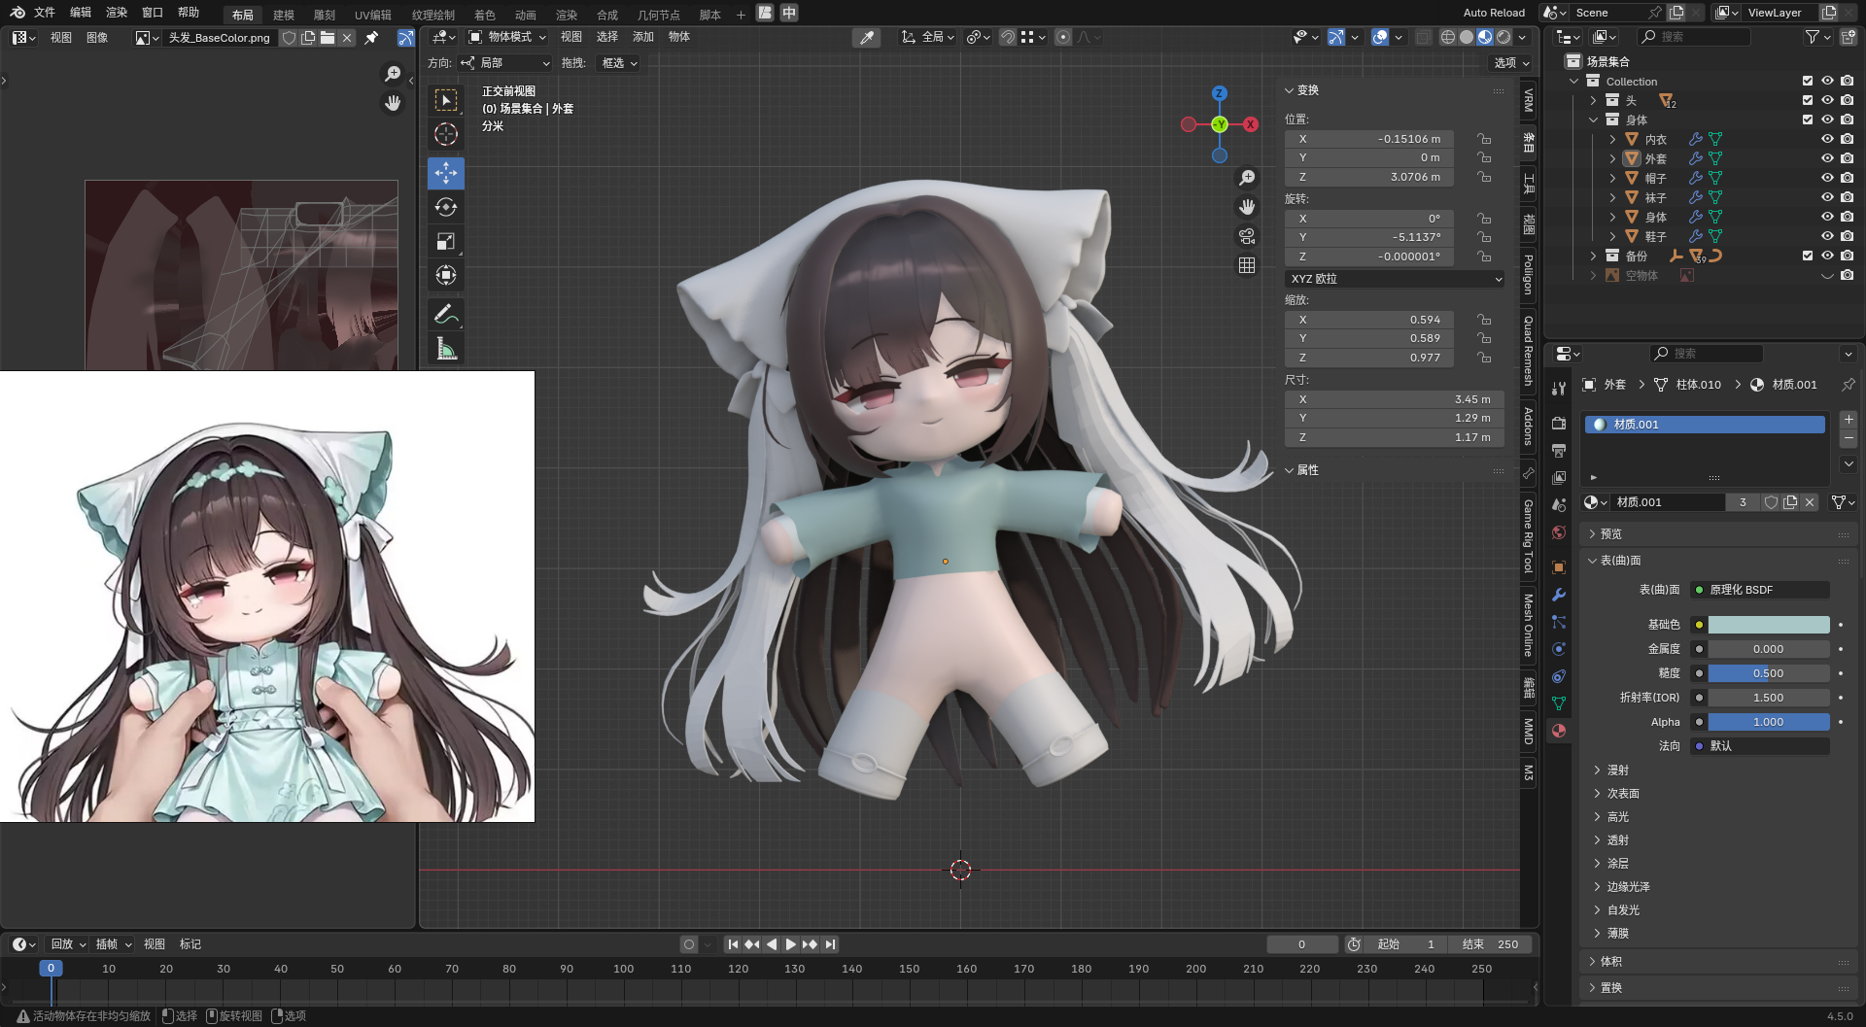Image resolution: width=1866 pixels, height=1027 pixels.
Task: Open the 编辑 menu in the top bar
Action: [81, 13]
